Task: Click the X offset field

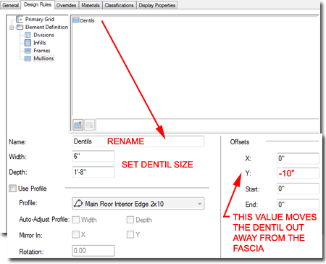Action: coord(298,158)
